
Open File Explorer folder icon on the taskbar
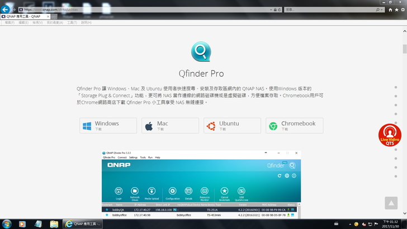coord(54,224)
